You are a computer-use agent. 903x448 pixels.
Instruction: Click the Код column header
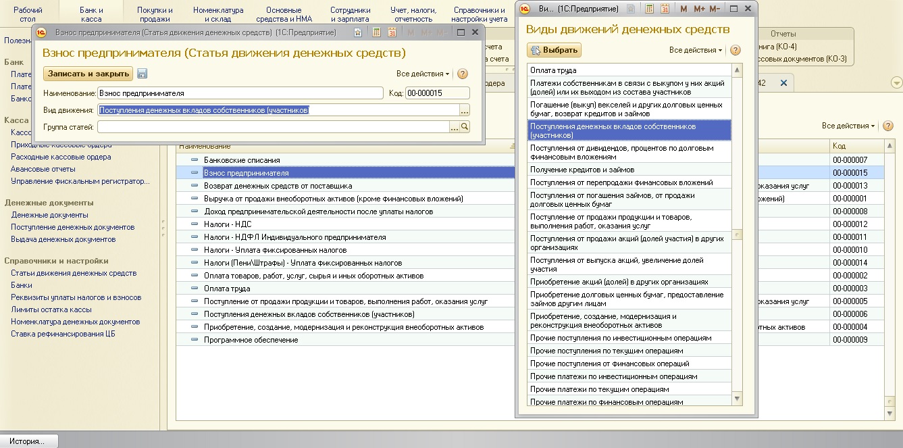(x=856, y=146)
